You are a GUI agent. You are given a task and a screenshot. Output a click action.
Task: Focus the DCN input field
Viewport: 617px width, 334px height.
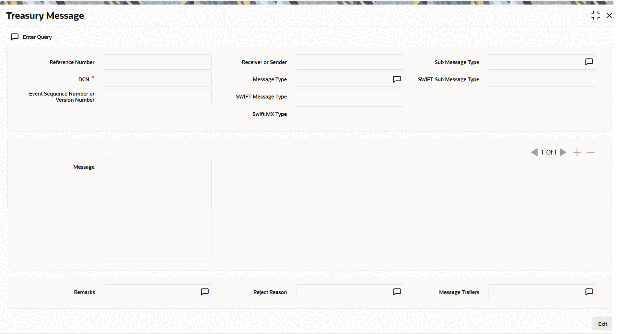pyautogui.click(x=157, y=79)
